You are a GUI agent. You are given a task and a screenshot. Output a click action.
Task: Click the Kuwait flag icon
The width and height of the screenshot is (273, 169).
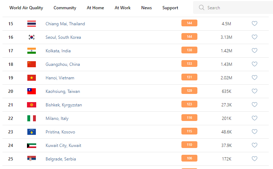32,146
